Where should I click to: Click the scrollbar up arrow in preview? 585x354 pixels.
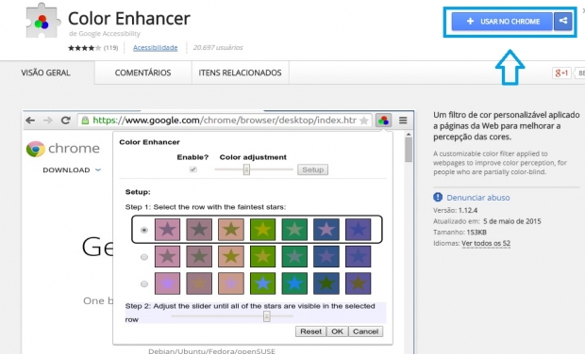click(x=409, y=134)
